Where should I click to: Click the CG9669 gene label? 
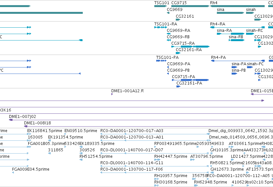coord(175,10)
